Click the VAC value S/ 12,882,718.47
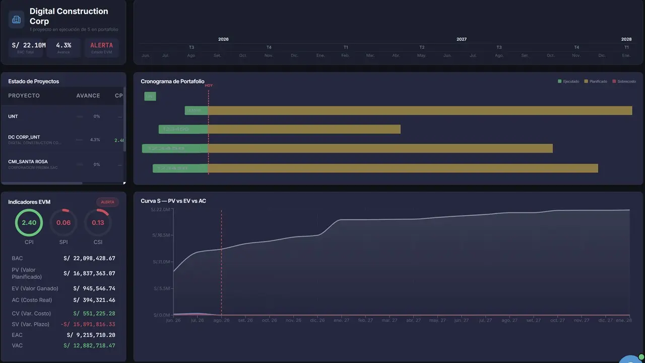The width and height of the screenshot is (645, 363). (x=89, y=345)
